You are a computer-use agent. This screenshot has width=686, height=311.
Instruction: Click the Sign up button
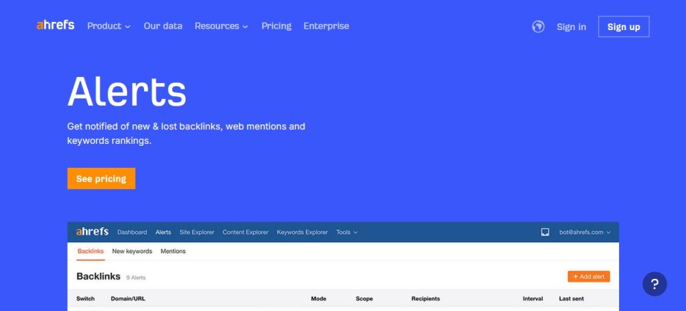point(624,27)
